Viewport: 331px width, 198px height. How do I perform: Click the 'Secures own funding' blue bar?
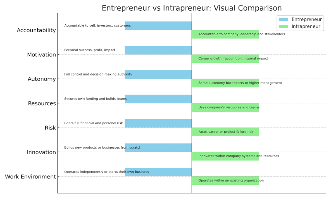(158, 99)
